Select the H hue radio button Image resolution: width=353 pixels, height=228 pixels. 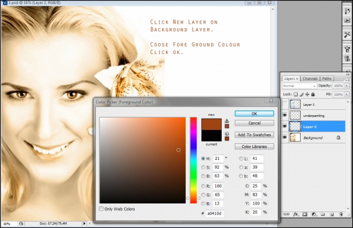(x=203, y=159)
